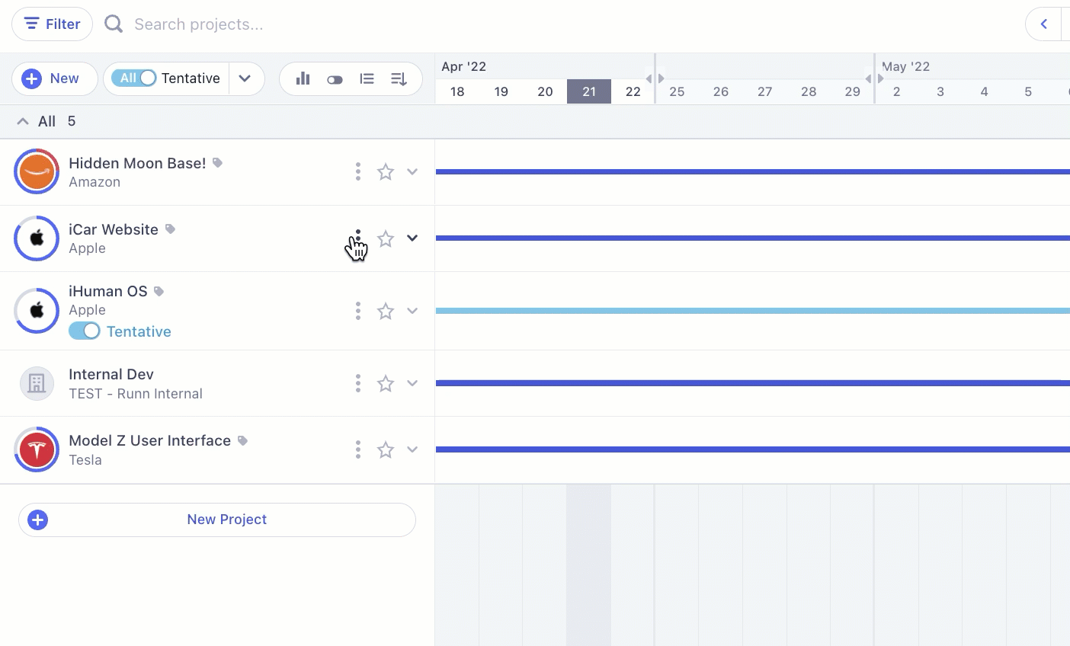Click the bar chart view icon
1070x646 pixels.
(303, 78)
